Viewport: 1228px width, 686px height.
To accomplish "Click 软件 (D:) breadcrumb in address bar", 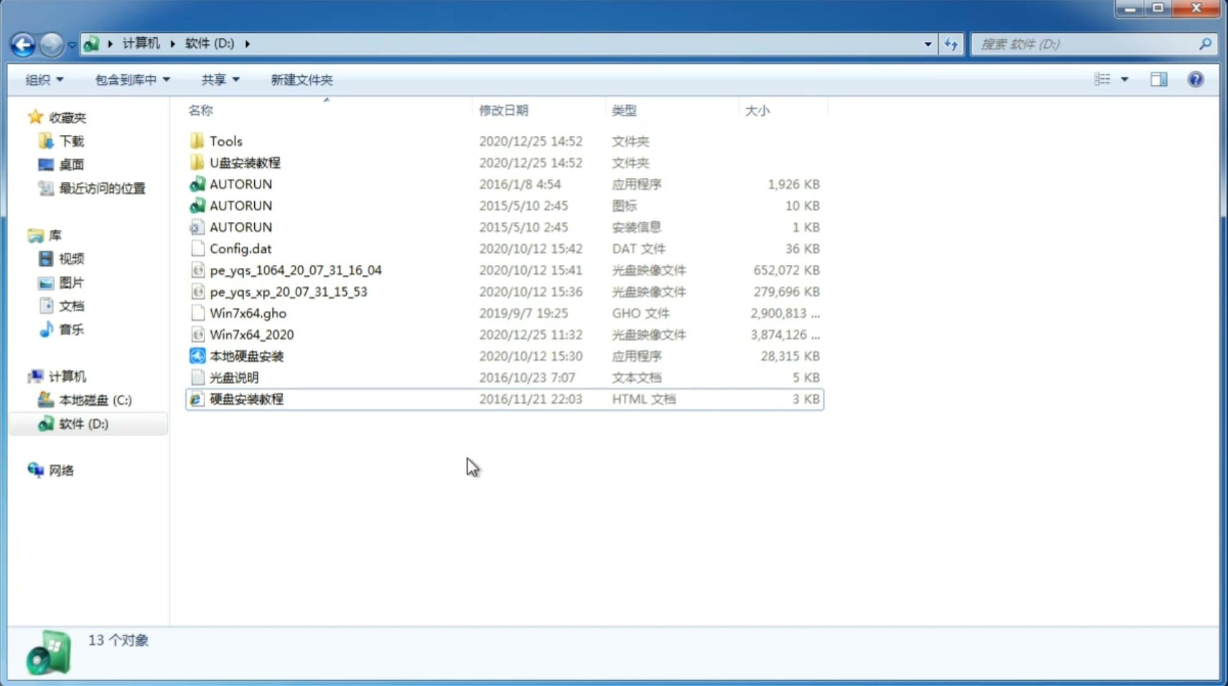I will click(x=208, y=43).
